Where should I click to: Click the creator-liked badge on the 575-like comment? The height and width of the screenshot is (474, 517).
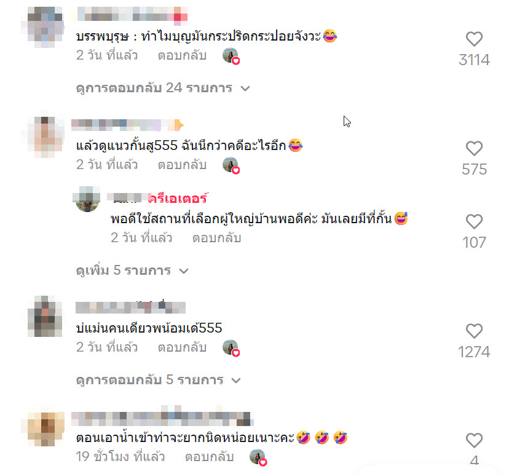click(231, 165)
